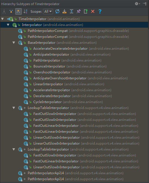The height and width of the screenshot is (183, 149).
Task: Click class icon beside CycleInterpolator
Action: (26, 102)
